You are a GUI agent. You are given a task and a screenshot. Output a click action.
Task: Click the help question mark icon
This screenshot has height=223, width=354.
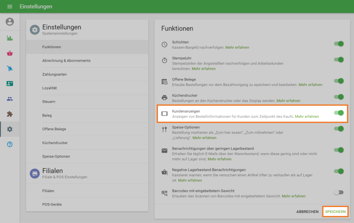[x=10, y=144]
